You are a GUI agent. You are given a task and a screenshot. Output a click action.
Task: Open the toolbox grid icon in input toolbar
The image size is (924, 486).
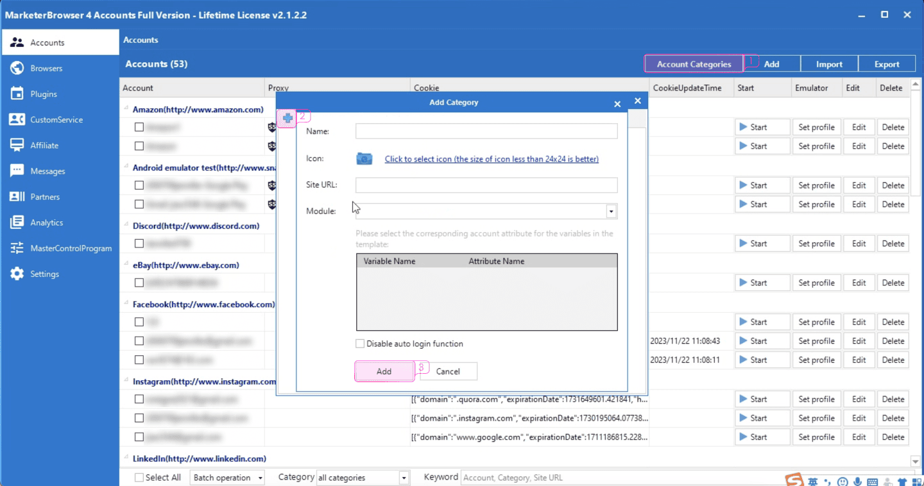[x=916, y=482]
